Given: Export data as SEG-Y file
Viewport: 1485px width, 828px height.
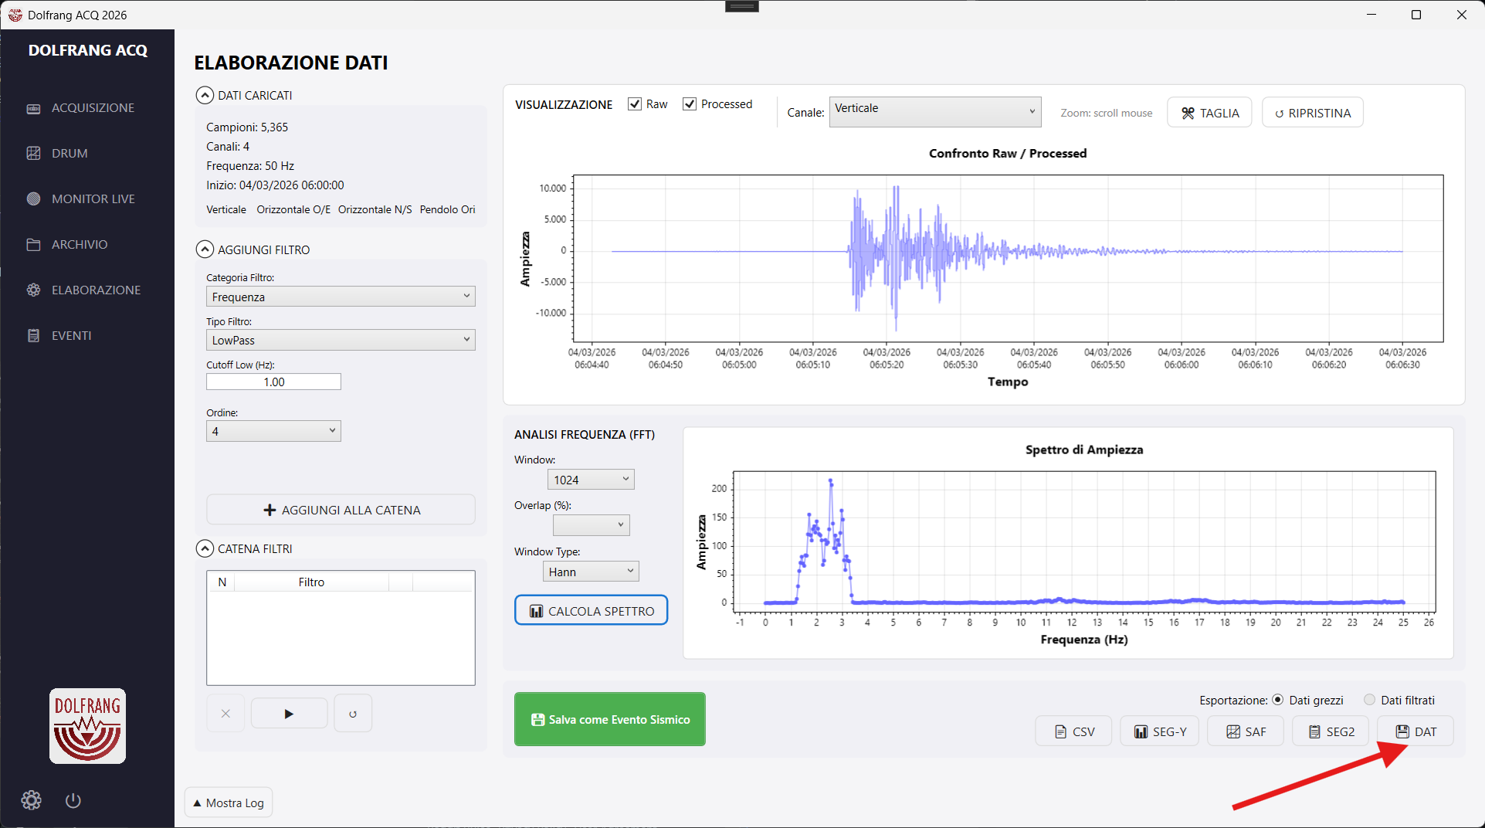Looking at the screenshot, I should coord(1159,731).
